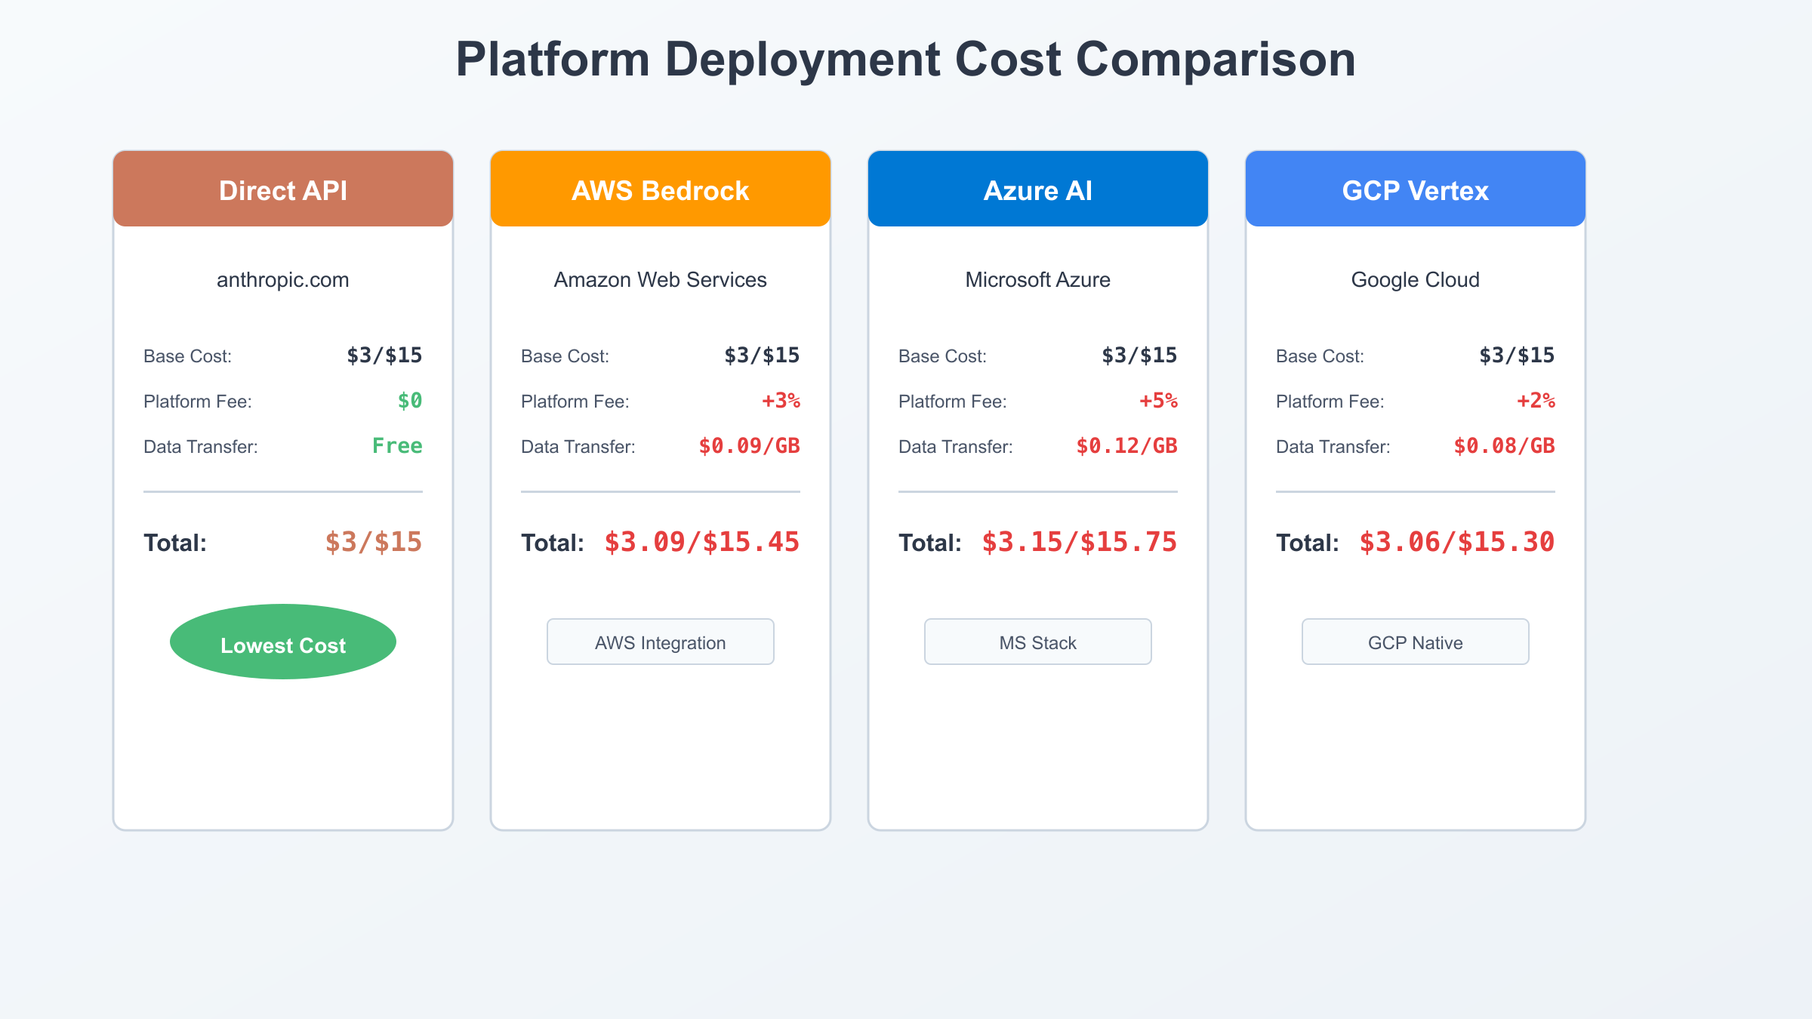Click the $0 platform fee value
Screen dimensions: 1812x1019
(x=410, y=401)
